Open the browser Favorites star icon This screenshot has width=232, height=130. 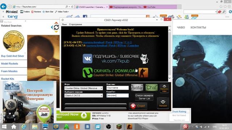225,6
